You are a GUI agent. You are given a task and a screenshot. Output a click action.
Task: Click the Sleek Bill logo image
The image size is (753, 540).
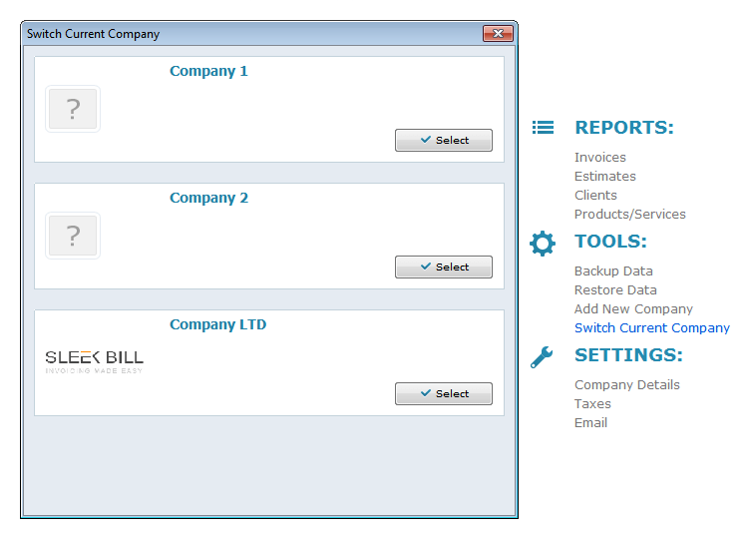click(95, 361)
